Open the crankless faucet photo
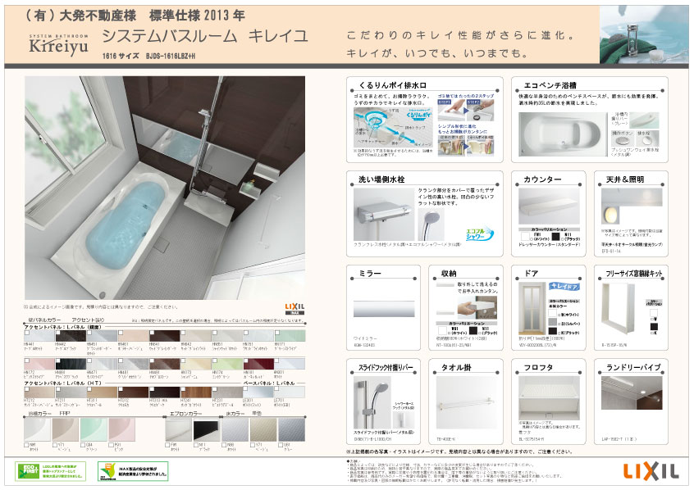Image resolution: width=694 pixels, height=490 pixels. click(x=383, y=215)
